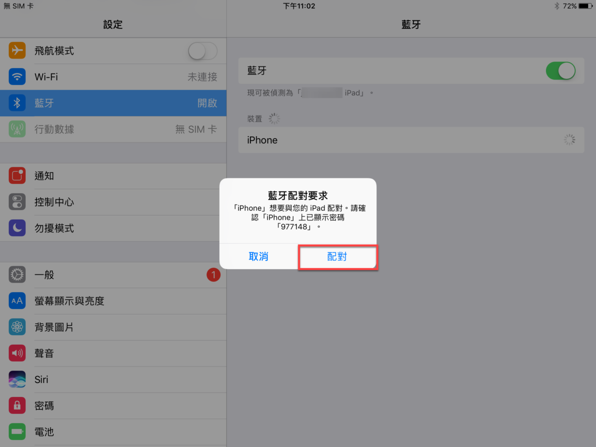Tap the status bar battery indicator
This screenshot has width=596, height=447.
tap(585, 6)
